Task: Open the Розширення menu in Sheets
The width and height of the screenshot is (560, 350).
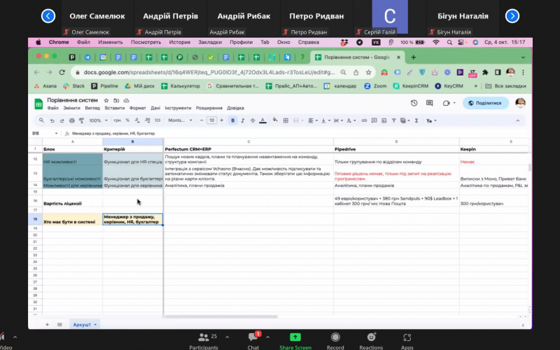Action: click(x=209, y=108)
